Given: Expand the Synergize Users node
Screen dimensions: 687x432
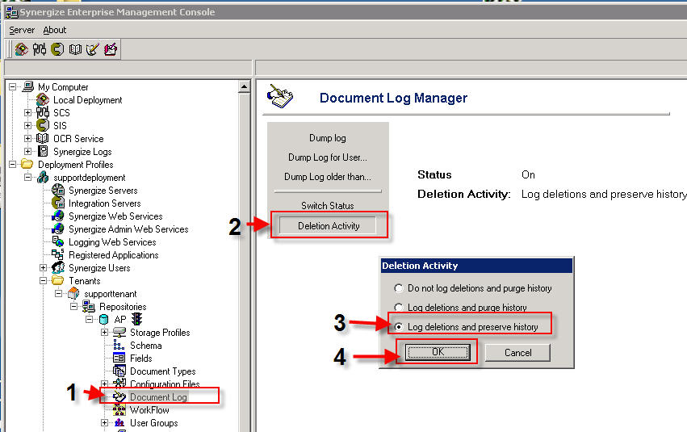Looking at the screenshot, I should 44,268.
